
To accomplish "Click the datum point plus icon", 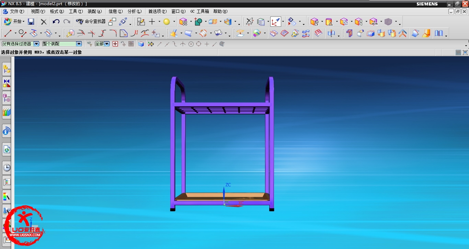I will click(152, 22).
